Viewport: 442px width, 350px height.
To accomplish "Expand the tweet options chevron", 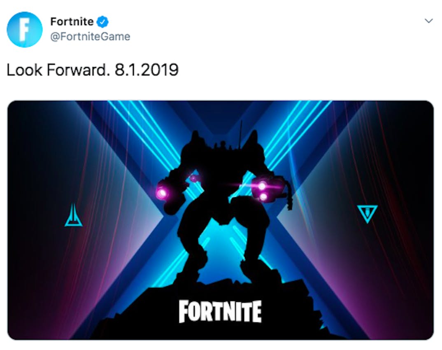I will coord(428,21).
